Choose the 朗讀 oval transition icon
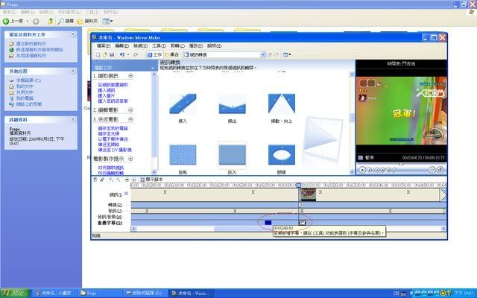This screenshot has height=298, width=477. 281,154
